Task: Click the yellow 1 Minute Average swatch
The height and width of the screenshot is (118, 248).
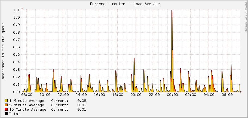Action: click(x=6, y=101)
